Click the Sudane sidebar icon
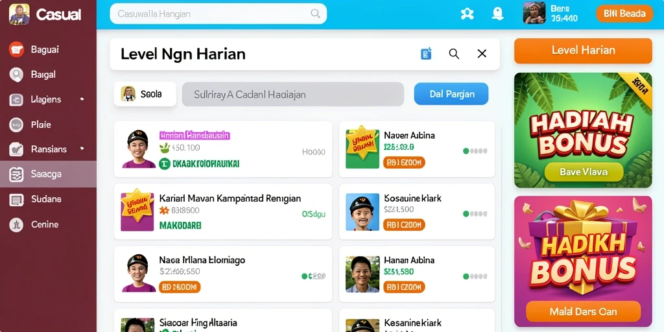 coord(16,199)
